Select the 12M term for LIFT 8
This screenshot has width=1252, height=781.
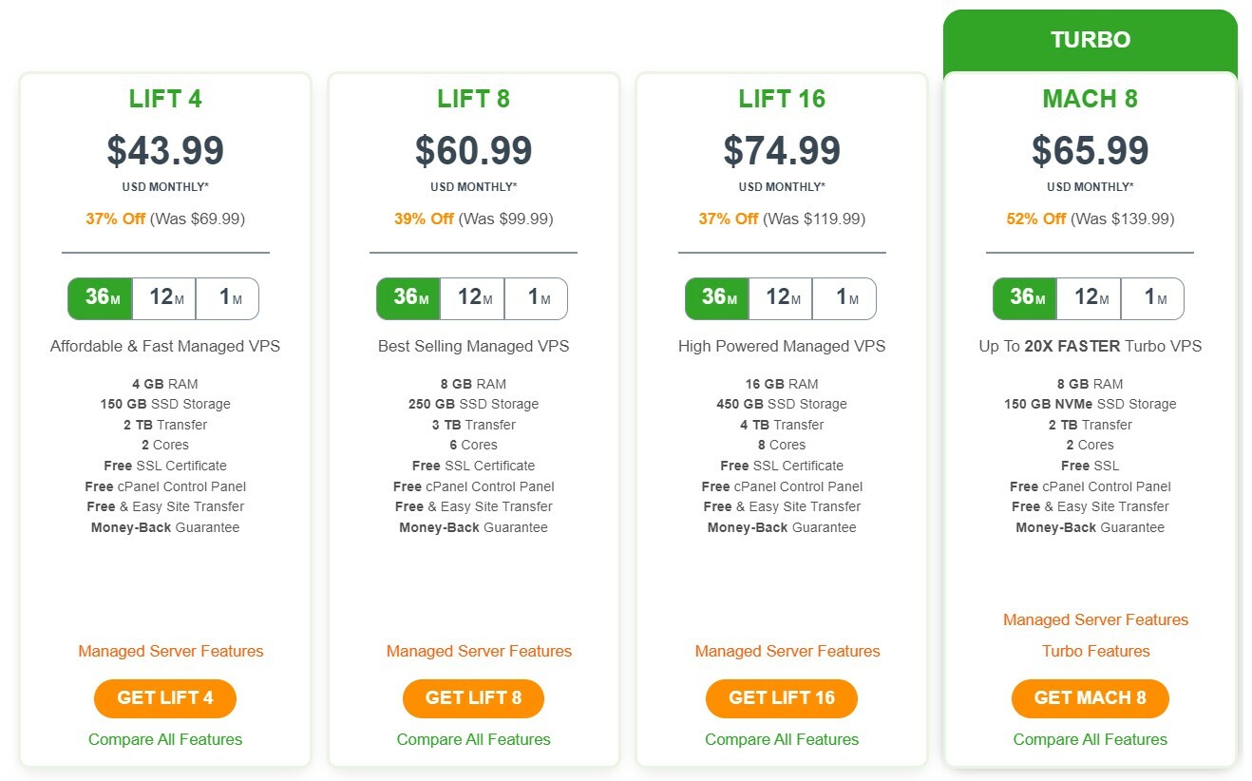[472, 297]
